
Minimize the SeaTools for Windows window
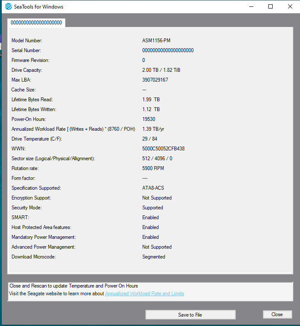(251, 7)
